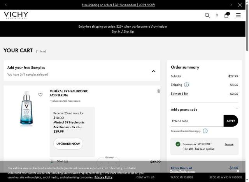Open the hamburger menu

coord(238,15)
